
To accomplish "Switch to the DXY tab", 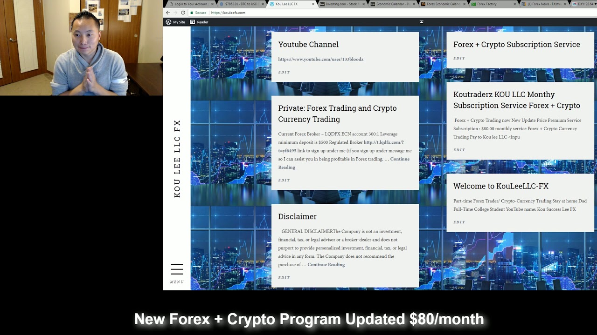I will (x=584, y=4).
